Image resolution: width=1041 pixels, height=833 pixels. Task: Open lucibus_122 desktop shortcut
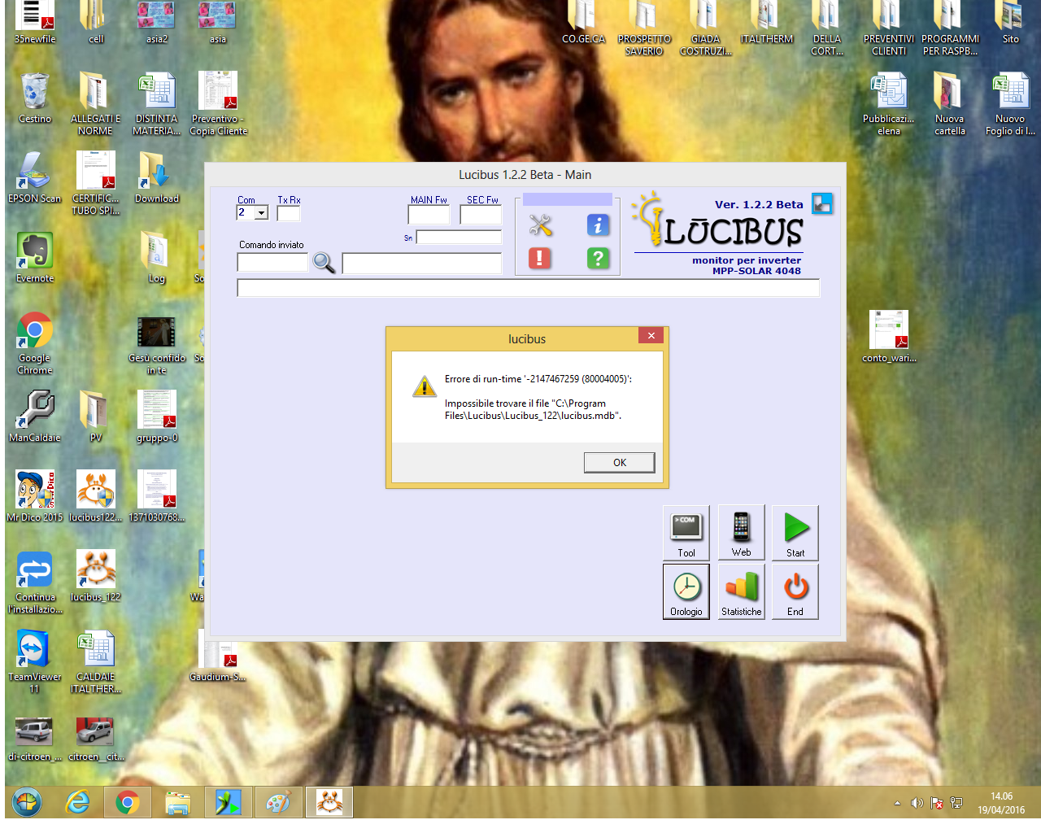[x=95, y=576]
